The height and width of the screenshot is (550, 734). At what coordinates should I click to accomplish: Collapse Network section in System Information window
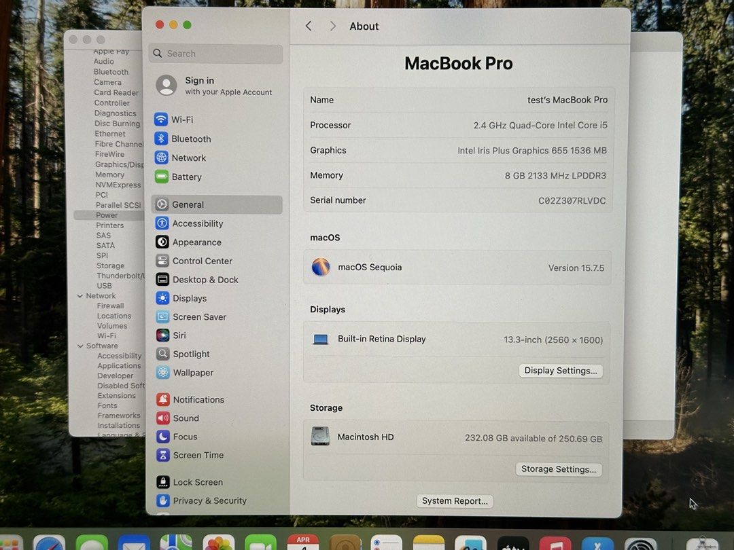tap(80, 296)
